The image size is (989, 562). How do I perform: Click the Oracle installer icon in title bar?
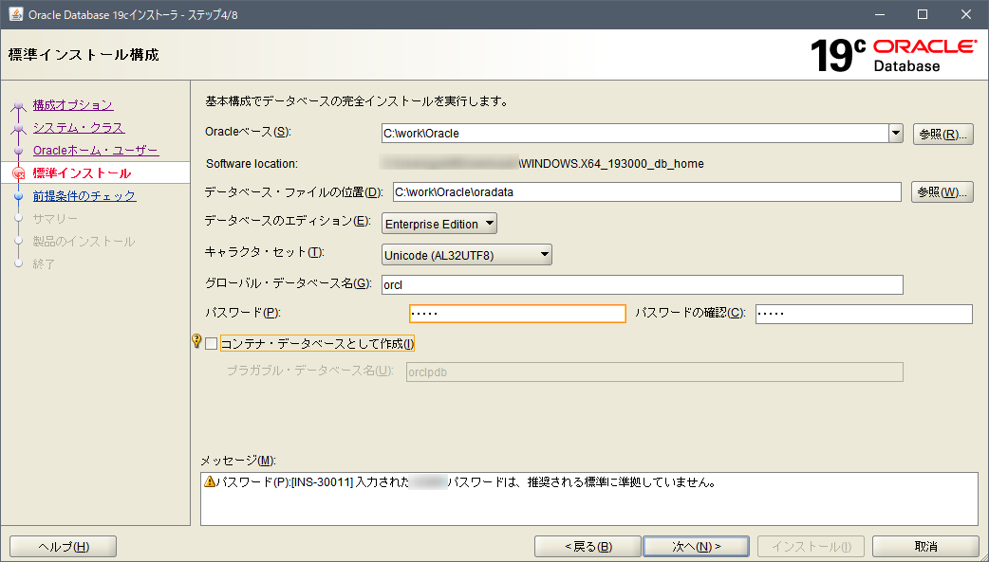[x=14, y=14]
